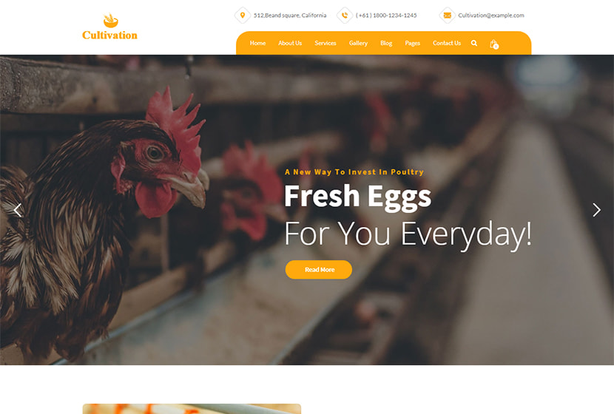
Task: Click the address 512, Beand square, California
Action: 290,16
